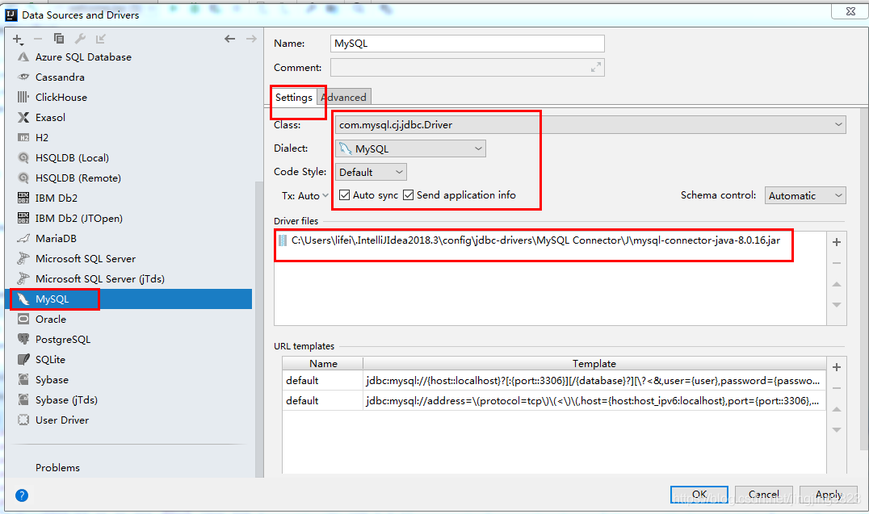
Task: Open the Code Style dropdown
Action: point(371,172)
